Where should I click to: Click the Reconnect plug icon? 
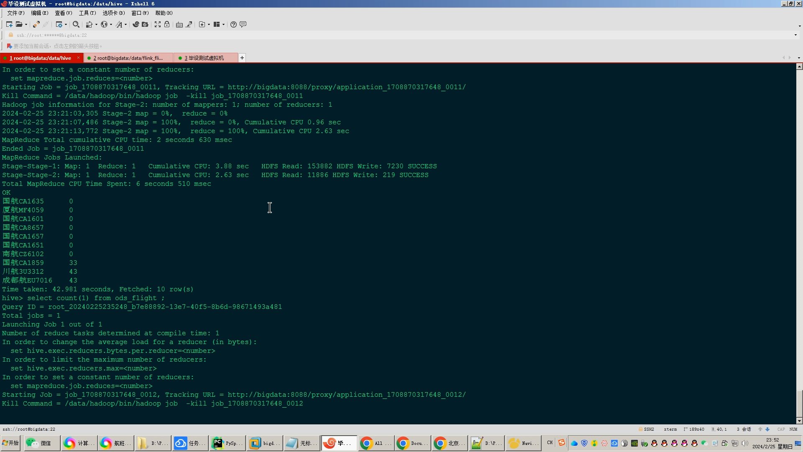pos(36,24)
